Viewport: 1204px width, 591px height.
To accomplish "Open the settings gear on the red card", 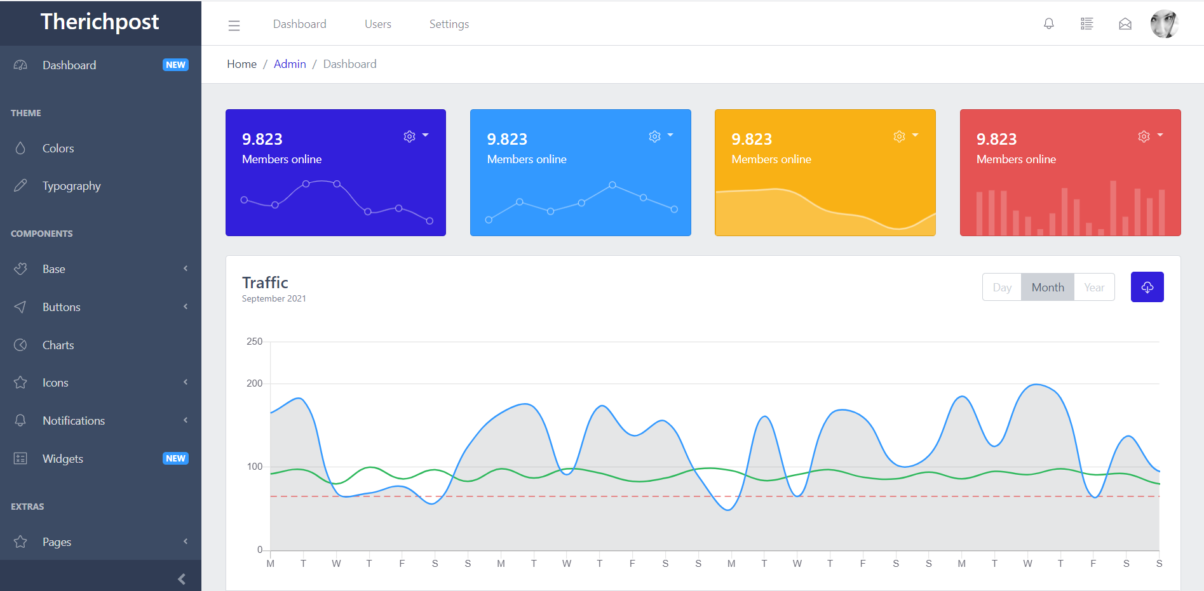I will pyautogui.click(x=1144, y=136).
